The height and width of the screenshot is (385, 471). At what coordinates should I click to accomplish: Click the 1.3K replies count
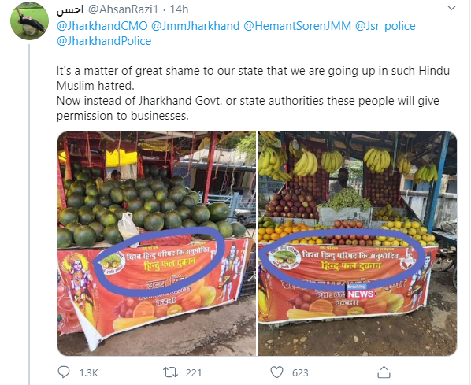(x=89, y=373)
